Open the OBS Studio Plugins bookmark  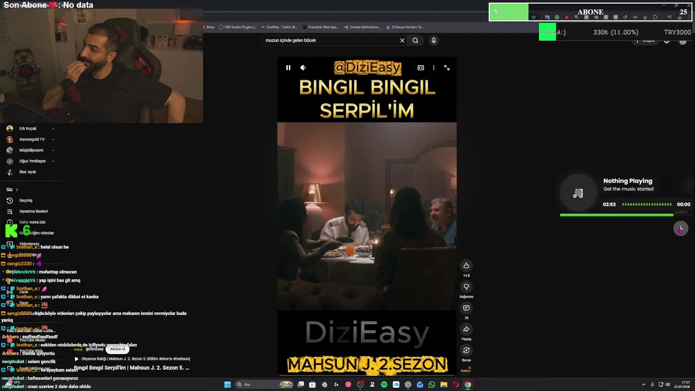tap(238, 27)
